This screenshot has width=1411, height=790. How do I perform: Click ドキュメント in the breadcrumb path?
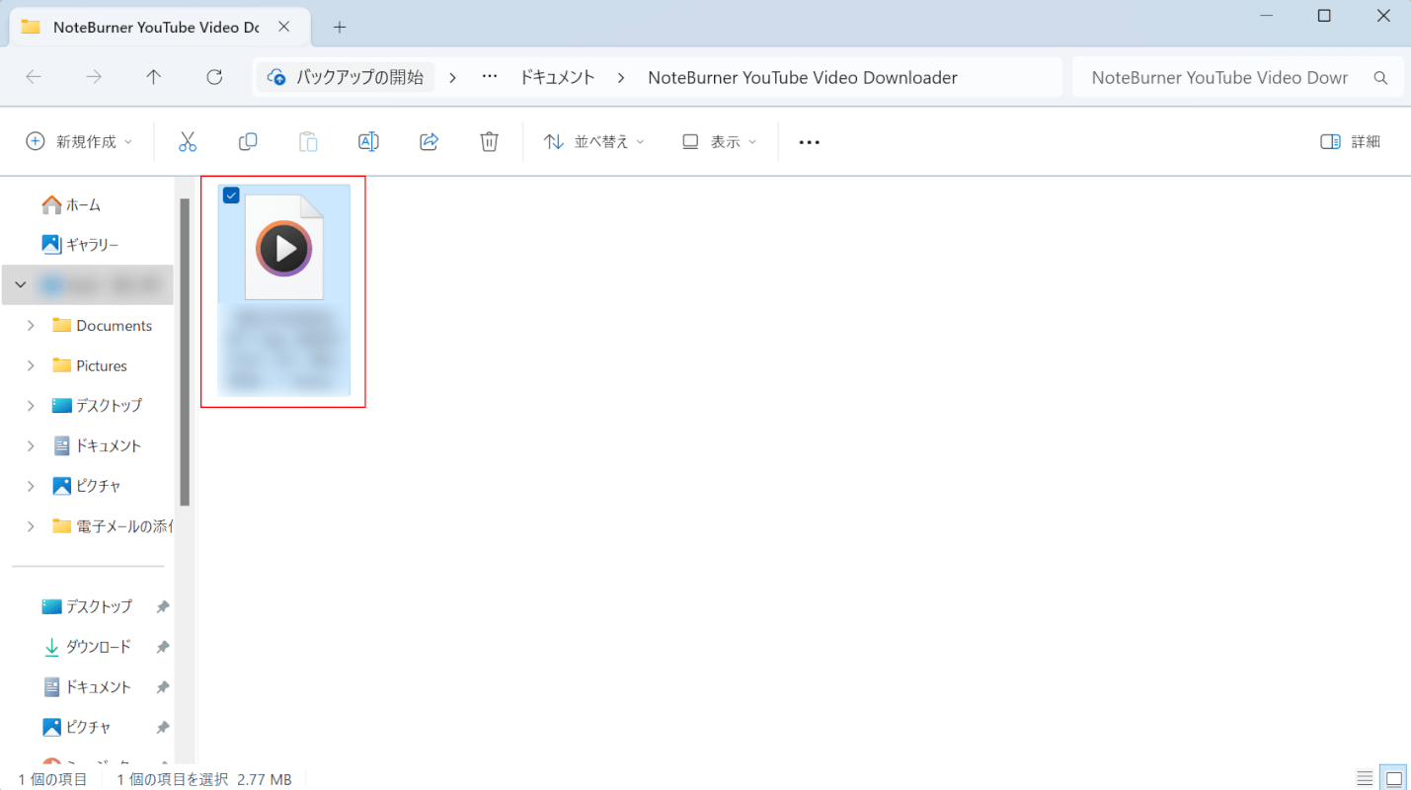[x=557, y=77]
